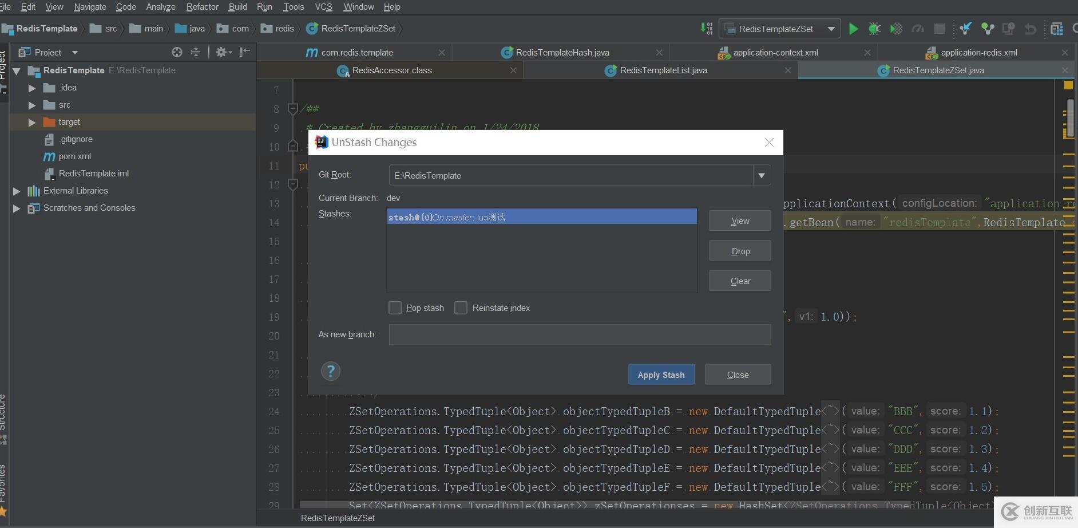
Task: Expand the target folder
Action: [x=32, y=123]
